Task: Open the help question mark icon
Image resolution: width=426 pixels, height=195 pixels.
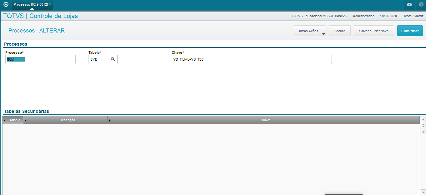Action: coord(421,4)
